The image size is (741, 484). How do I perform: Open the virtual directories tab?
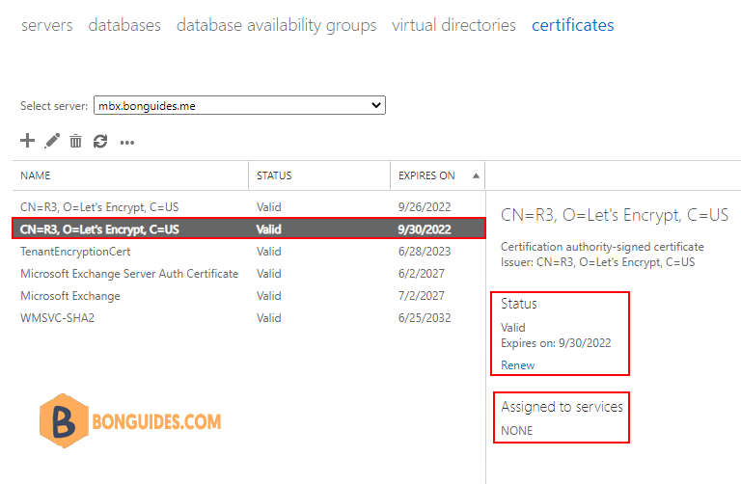[x=453, y=25]
